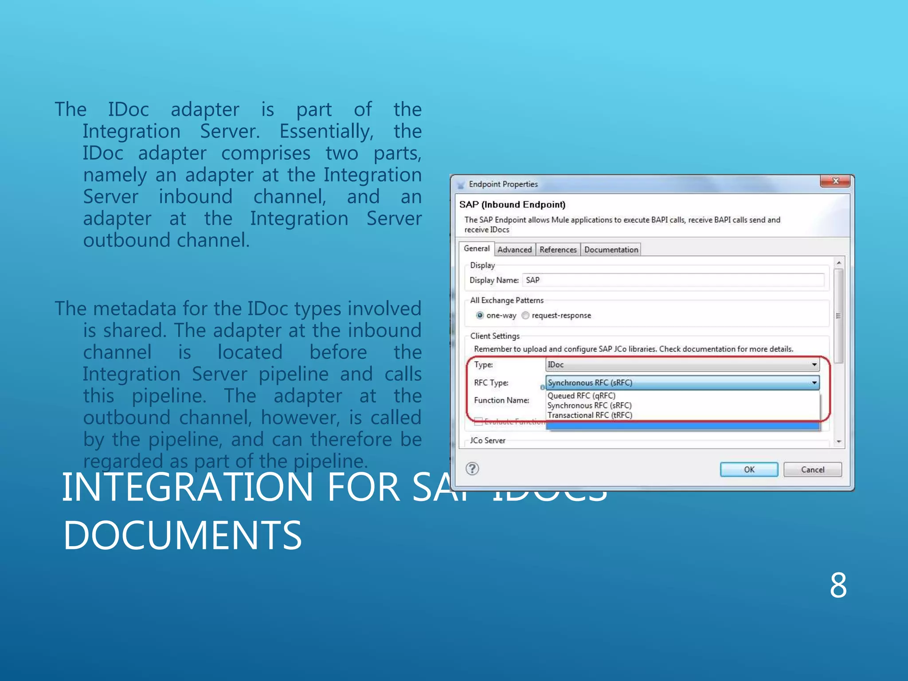The image size is (908, 681).
Task: Pick Synchronous RFC (sRFC) from list
Action: click(x=589, y=405)
